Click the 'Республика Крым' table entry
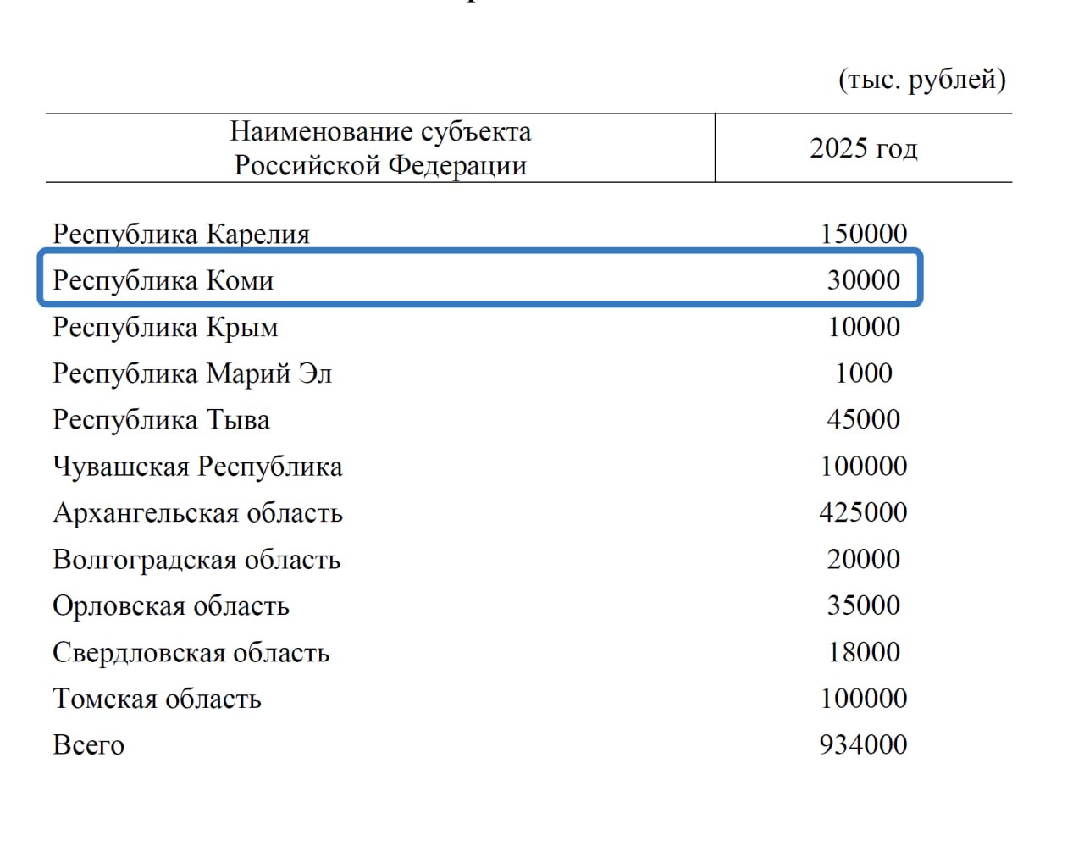 click(x=165, y=327)
